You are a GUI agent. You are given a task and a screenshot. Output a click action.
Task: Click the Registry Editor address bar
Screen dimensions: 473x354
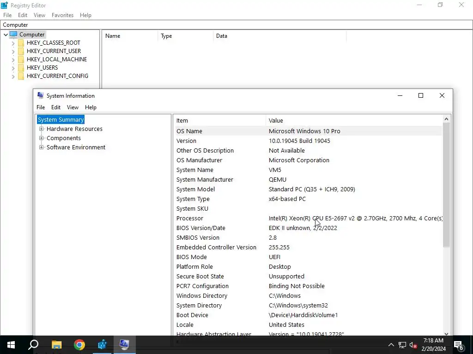pos(236,25)
